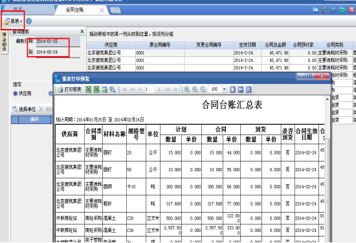Click the single next-page arrow
This screenshot has width=356, height=243.
pyautogui.click(x=159, y=90)
